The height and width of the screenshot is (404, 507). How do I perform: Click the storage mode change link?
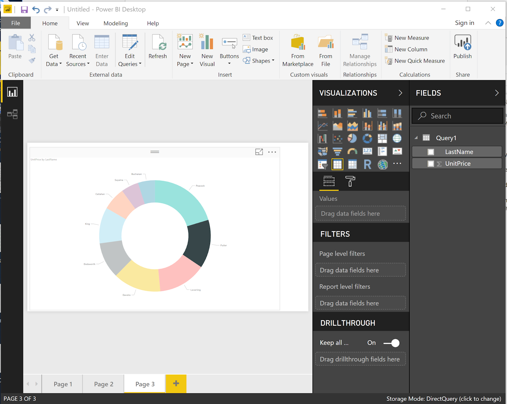click(443, 399)
